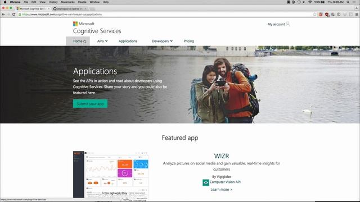Open the Notification Center icon
This screenshot has width=360, height=202.
click(355, 2)
